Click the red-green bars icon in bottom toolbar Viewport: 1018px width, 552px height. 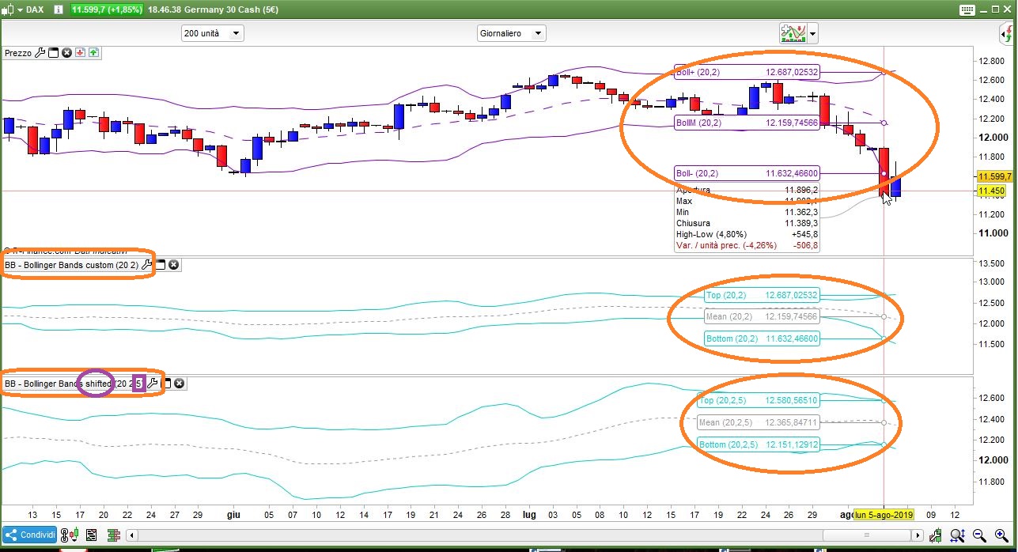pyautogui.click(x=114, y=535)
